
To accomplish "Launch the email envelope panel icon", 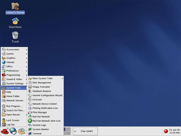I will [21, 131].
